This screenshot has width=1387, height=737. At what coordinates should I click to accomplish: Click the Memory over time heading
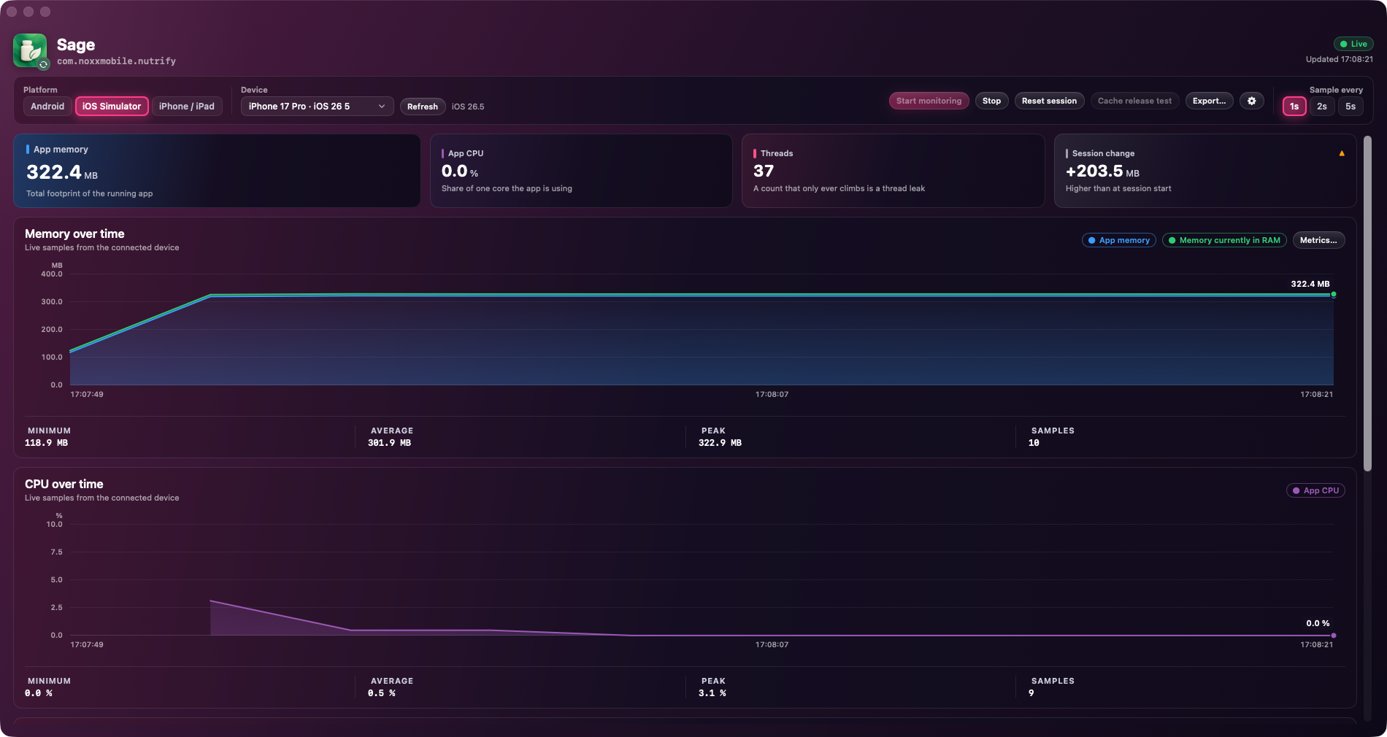pyautogui.click(x=74, y=234)
